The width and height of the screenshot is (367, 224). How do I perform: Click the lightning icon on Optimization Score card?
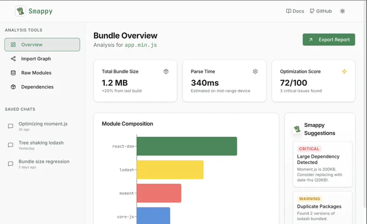point(344,71)
